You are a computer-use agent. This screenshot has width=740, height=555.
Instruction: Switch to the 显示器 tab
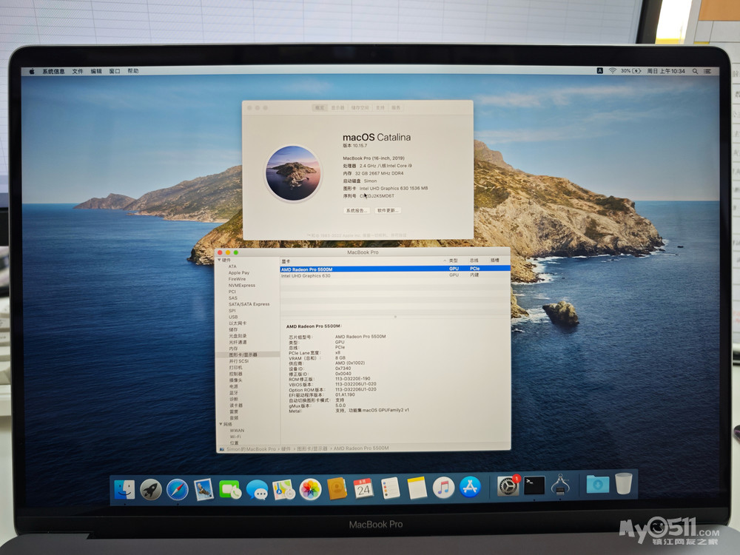337,108
